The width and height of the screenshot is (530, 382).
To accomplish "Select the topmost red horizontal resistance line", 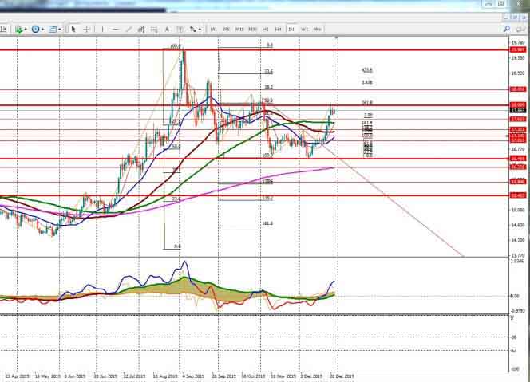I will coord(254,50).
